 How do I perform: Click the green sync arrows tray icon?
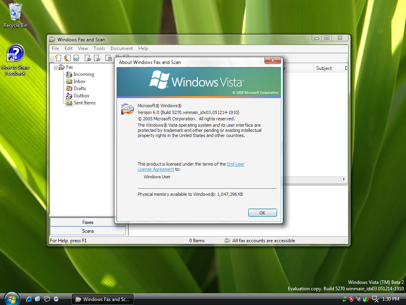[345, 299]
